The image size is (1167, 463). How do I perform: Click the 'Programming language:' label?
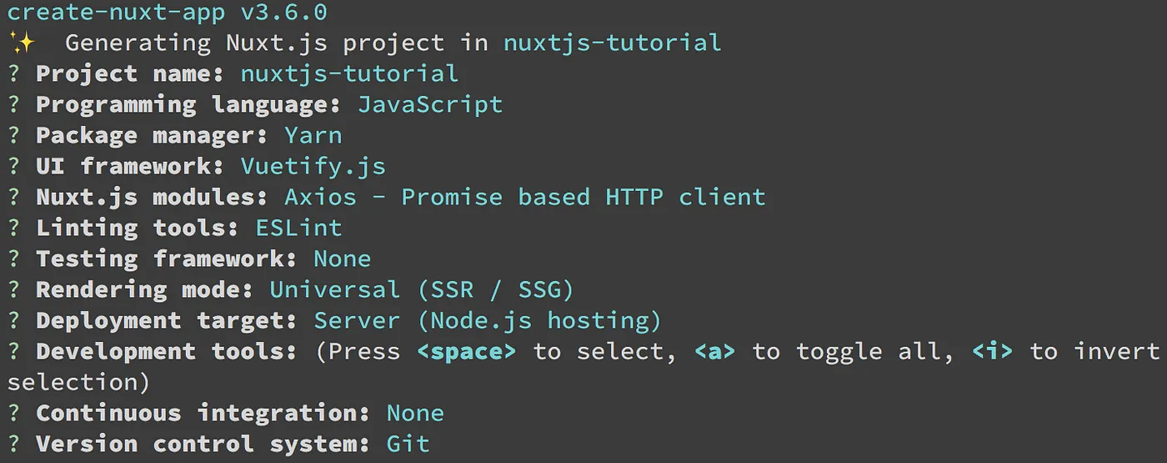pyautogui.click(x=188, y=104)
